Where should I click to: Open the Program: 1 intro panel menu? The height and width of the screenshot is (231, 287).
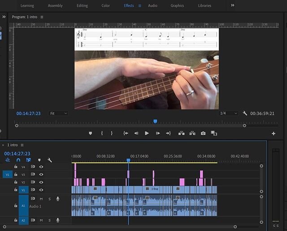click(42, 17)
